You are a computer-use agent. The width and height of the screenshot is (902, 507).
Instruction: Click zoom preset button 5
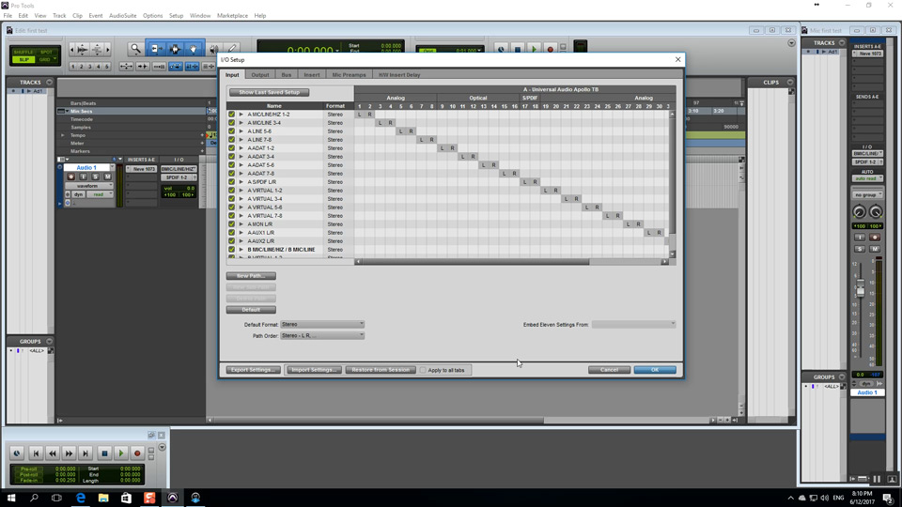pos(106,67)
